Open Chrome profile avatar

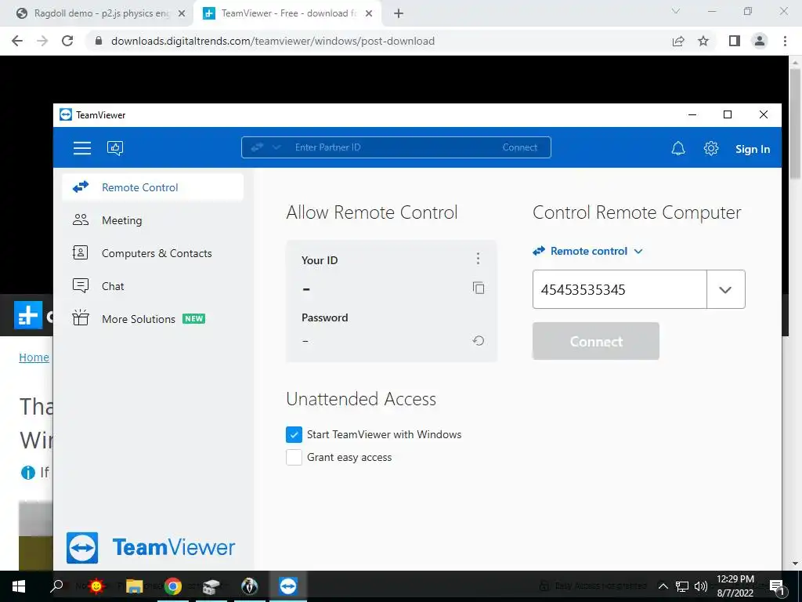click(760, 41)
